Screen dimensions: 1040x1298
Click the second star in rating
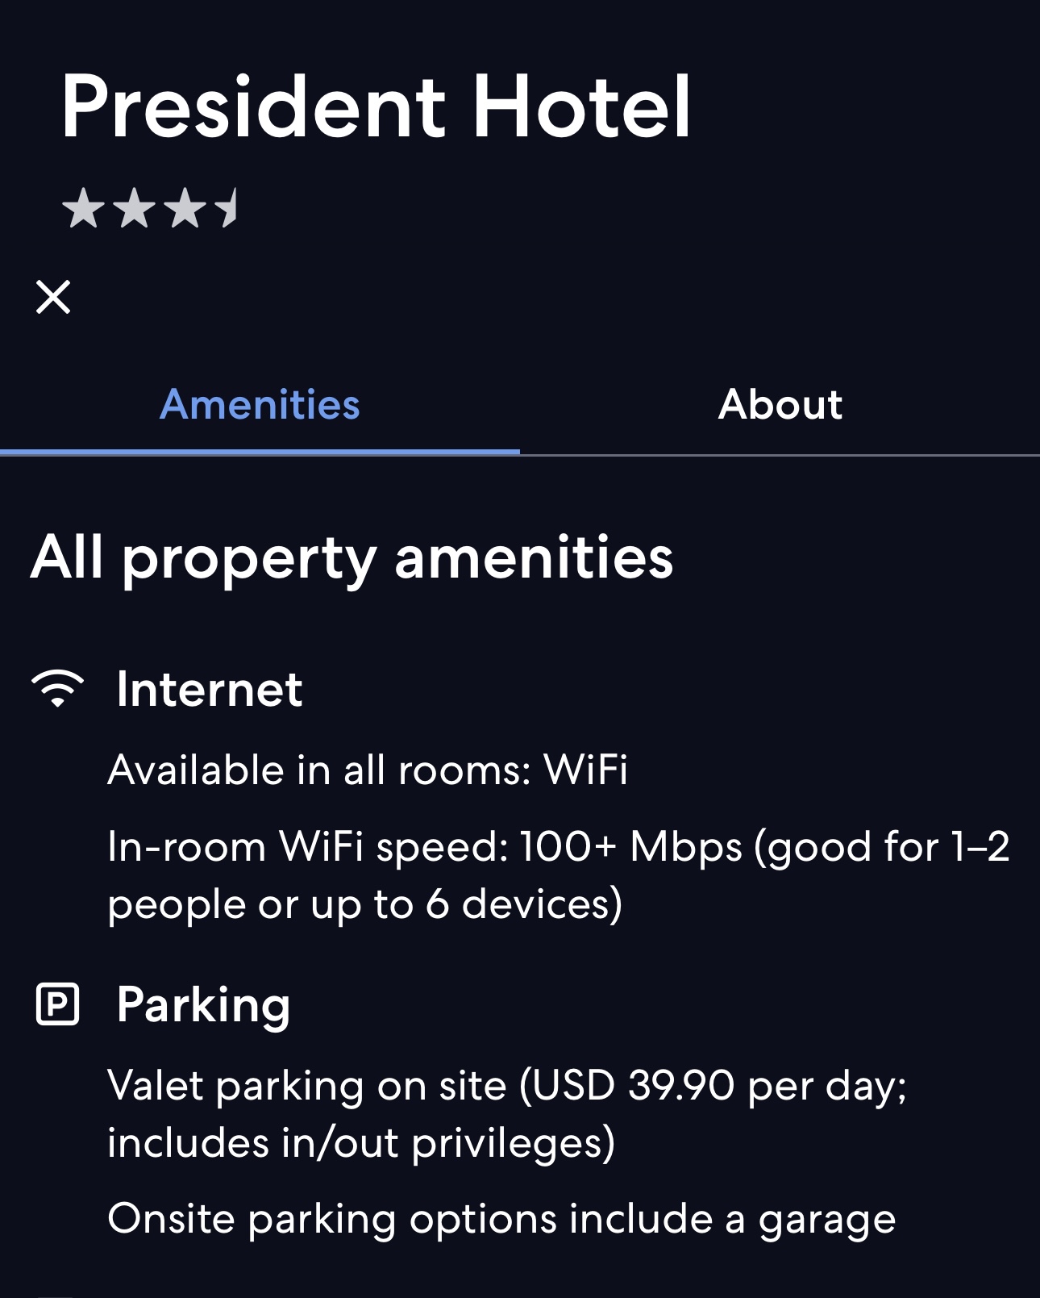click(x=134, y=208)
